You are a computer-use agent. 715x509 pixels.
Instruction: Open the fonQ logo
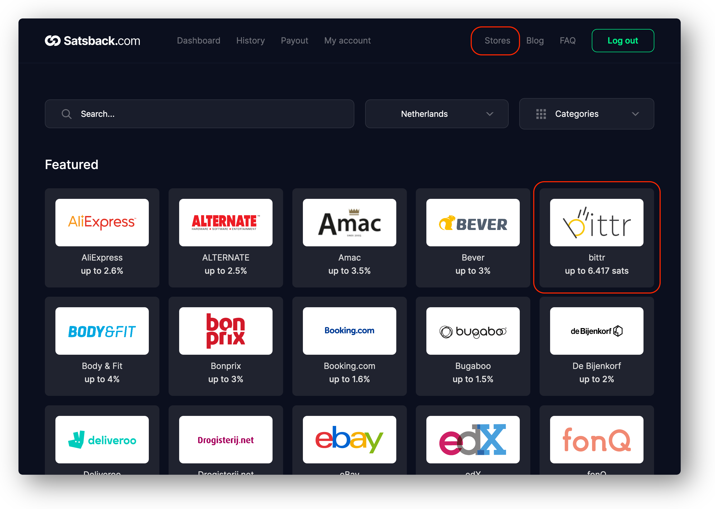597,439
